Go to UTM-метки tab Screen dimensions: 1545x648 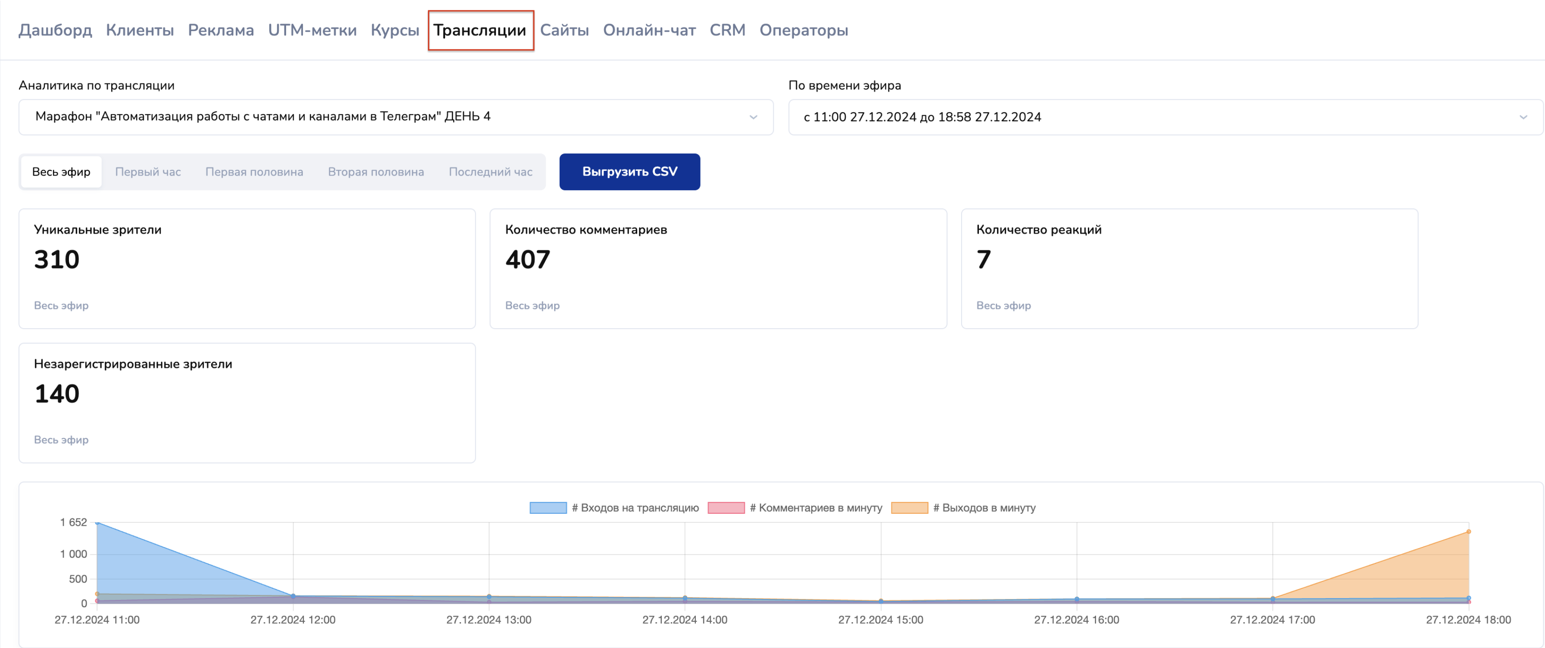312,30
